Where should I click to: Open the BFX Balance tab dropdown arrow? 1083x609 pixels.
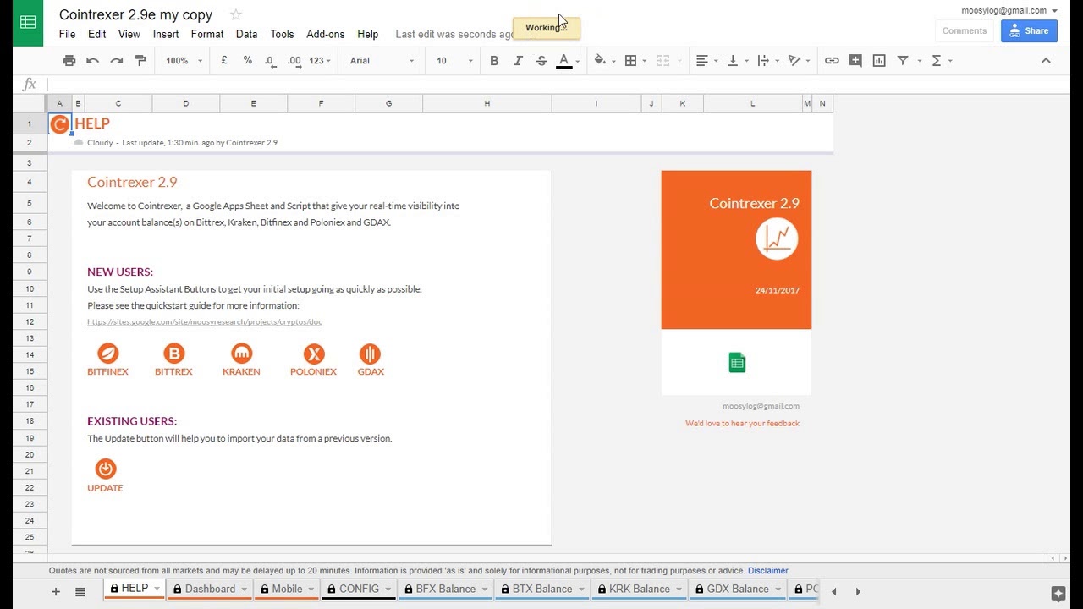coord(485,590)
